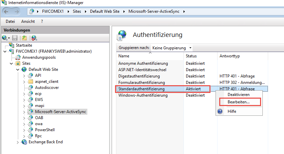
Task: Choose Bearbeiten... from the context menu
Action: (239, 102)
